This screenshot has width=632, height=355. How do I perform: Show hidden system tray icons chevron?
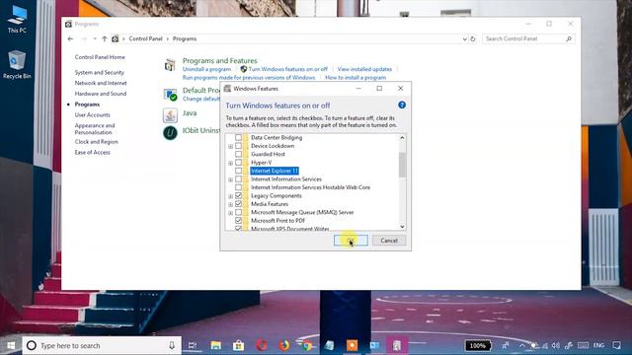coord(522,345)
